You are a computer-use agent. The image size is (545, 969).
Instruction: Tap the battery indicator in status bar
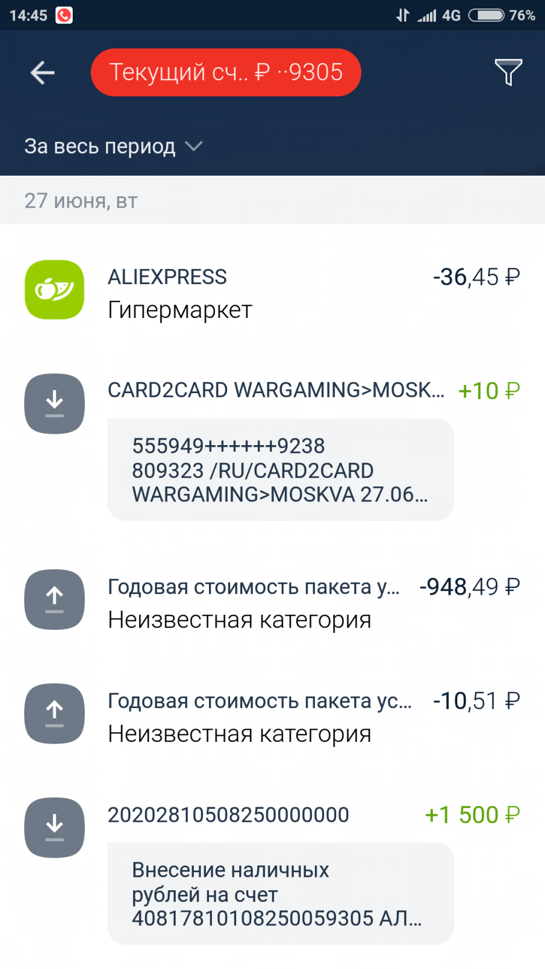point(486,15)
